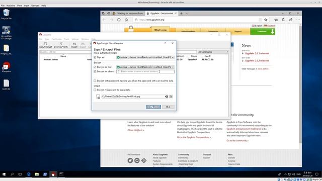Click the Decrypt/Verify toolbar icon in Kleopatra

(61, 45)
